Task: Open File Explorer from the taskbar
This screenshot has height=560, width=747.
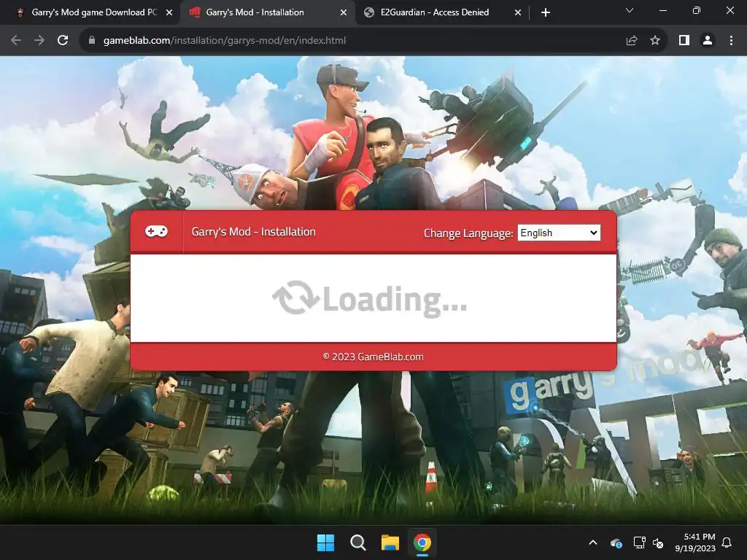Action: click(x=390, y=542)
